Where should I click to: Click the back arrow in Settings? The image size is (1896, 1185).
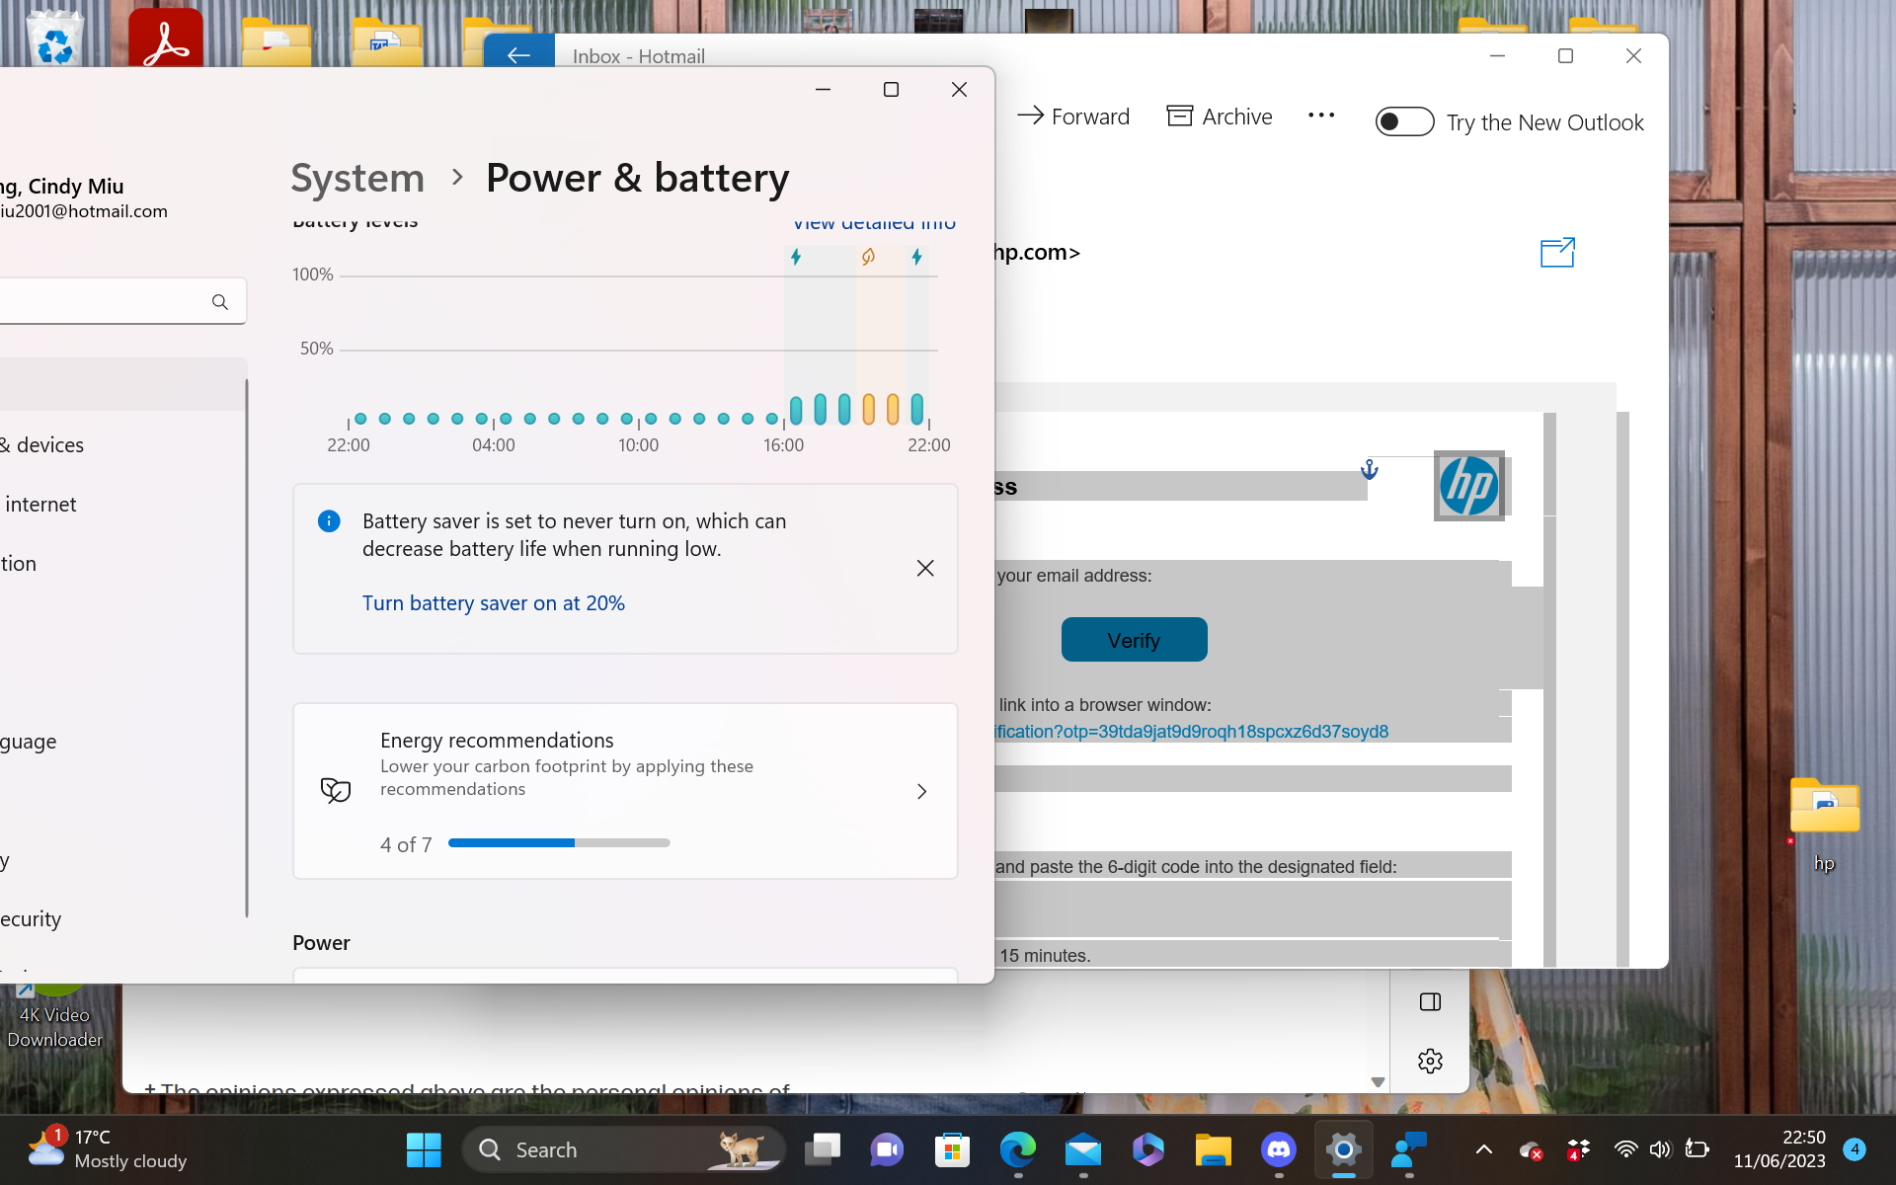pyautogui.click(x=520, y=55)
